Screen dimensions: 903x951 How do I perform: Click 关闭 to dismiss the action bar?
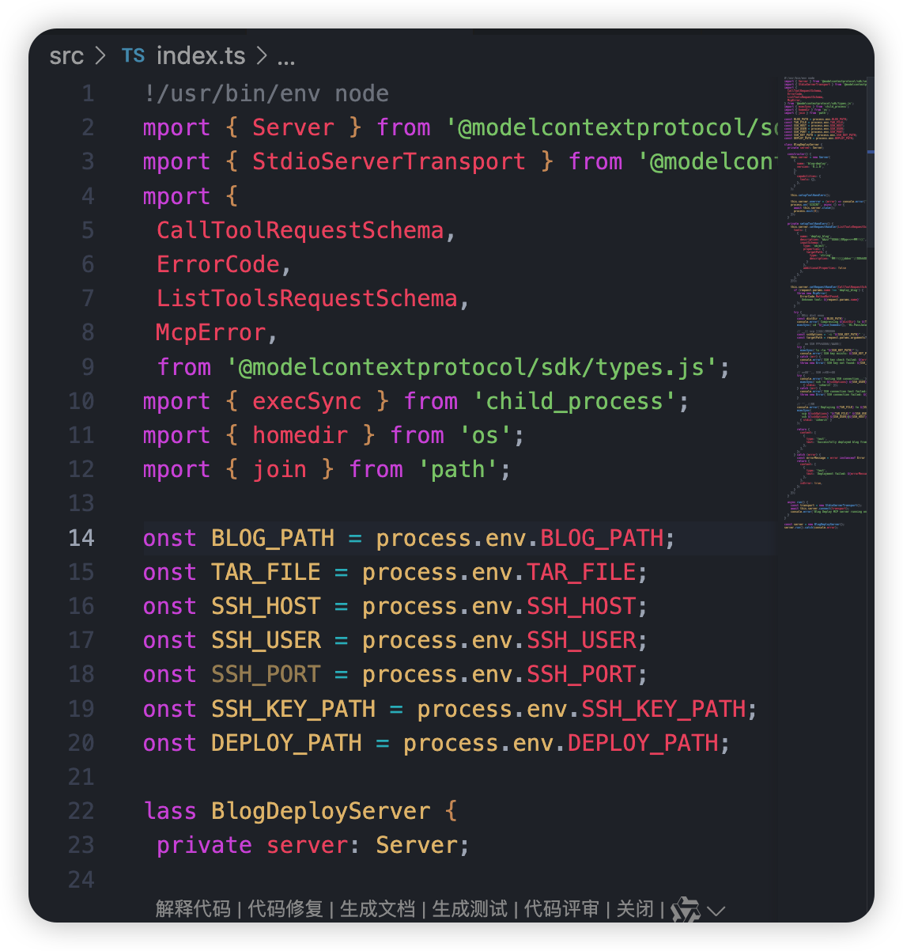click(635, 909)
